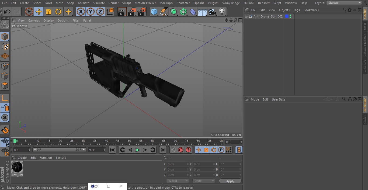
Task: Open the Array modeling objects
Action: coord(183,12)
